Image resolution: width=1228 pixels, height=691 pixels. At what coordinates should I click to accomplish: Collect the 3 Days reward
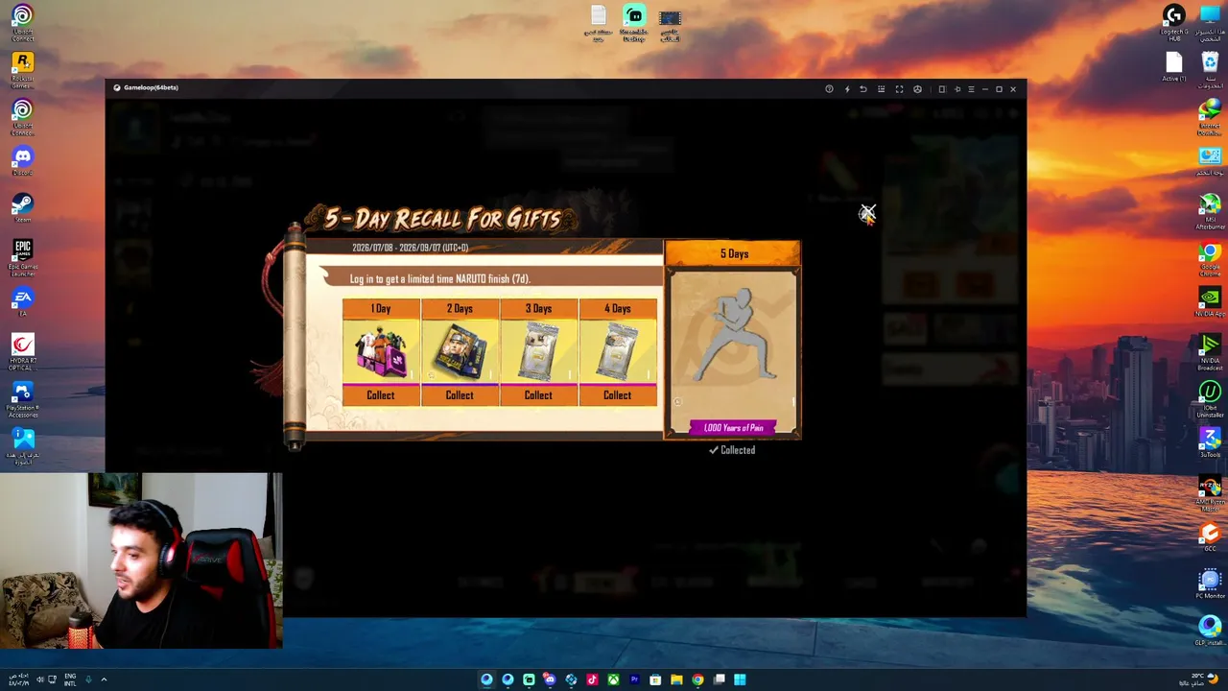(x=538, y=395)
